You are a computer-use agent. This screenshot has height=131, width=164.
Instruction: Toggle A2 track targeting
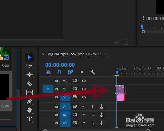65,115
